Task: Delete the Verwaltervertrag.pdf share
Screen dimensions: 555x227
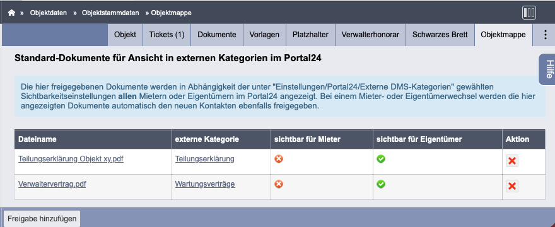Action: tap(512, 186)
